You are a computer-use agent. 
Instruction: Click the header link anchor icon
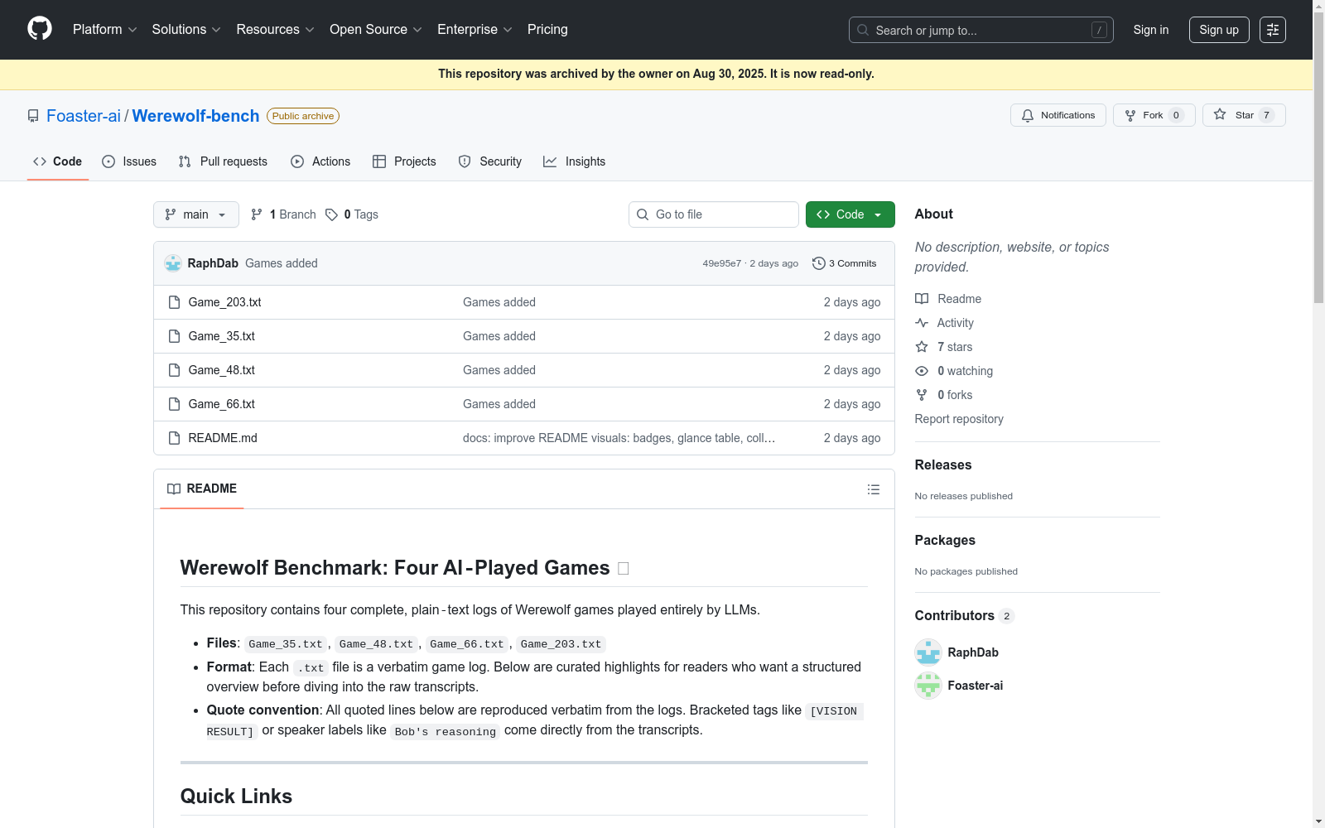click(x=624, y=569)
